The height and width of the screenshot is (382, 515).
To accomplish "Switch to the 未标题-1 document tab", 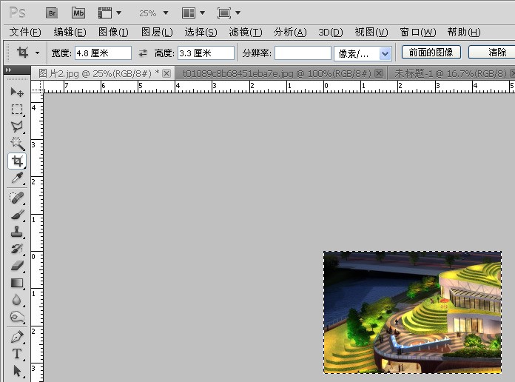I will pos(451,73).
